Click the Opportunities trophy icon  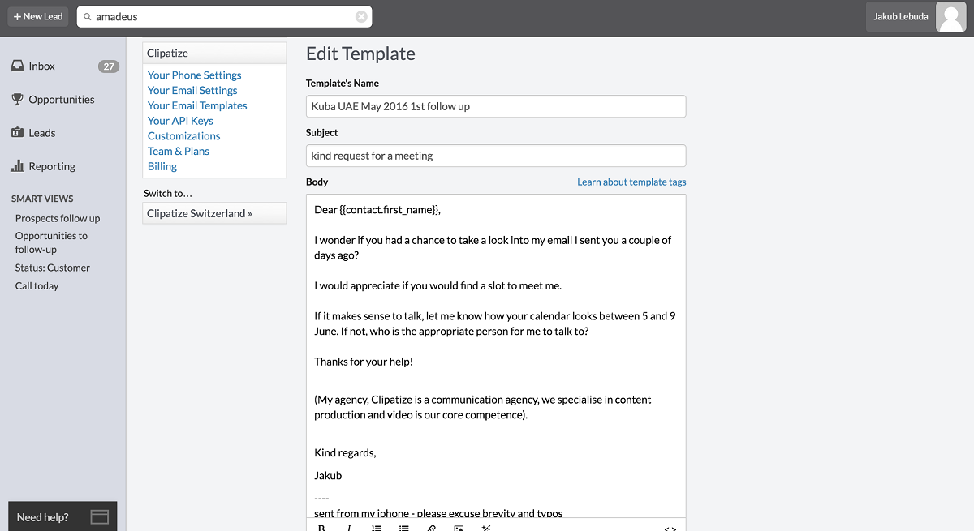pos(17,100)
